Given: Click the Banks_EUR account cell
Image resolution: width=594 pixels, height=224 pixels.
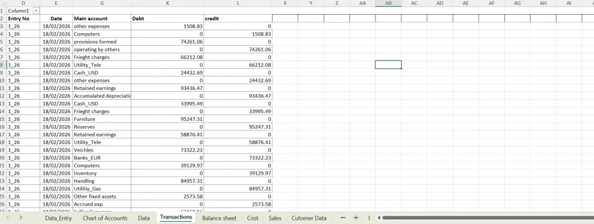Looking at the screenshot, I should 102,158.
